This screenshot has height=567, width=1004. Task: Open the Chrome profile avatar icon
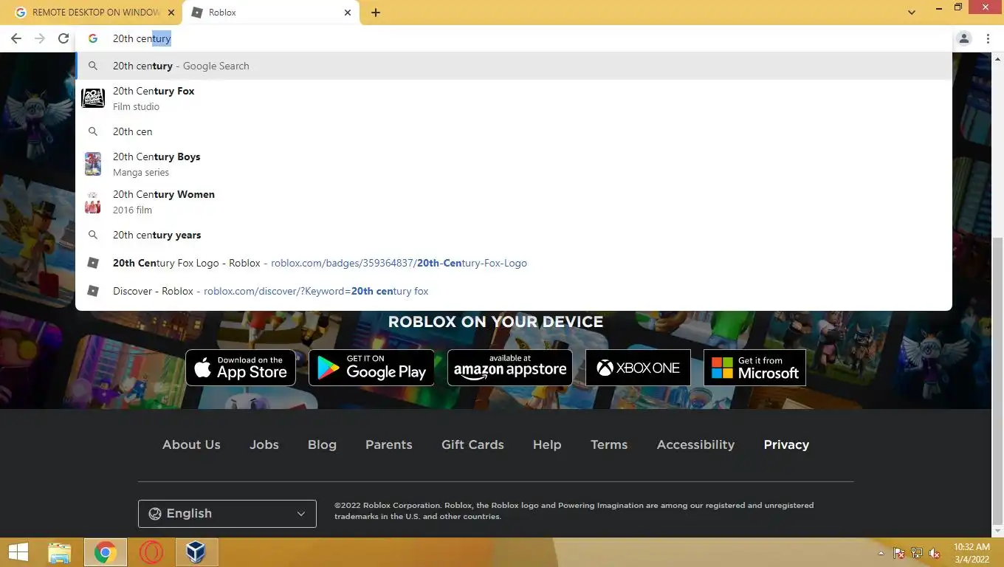(964, 38)
